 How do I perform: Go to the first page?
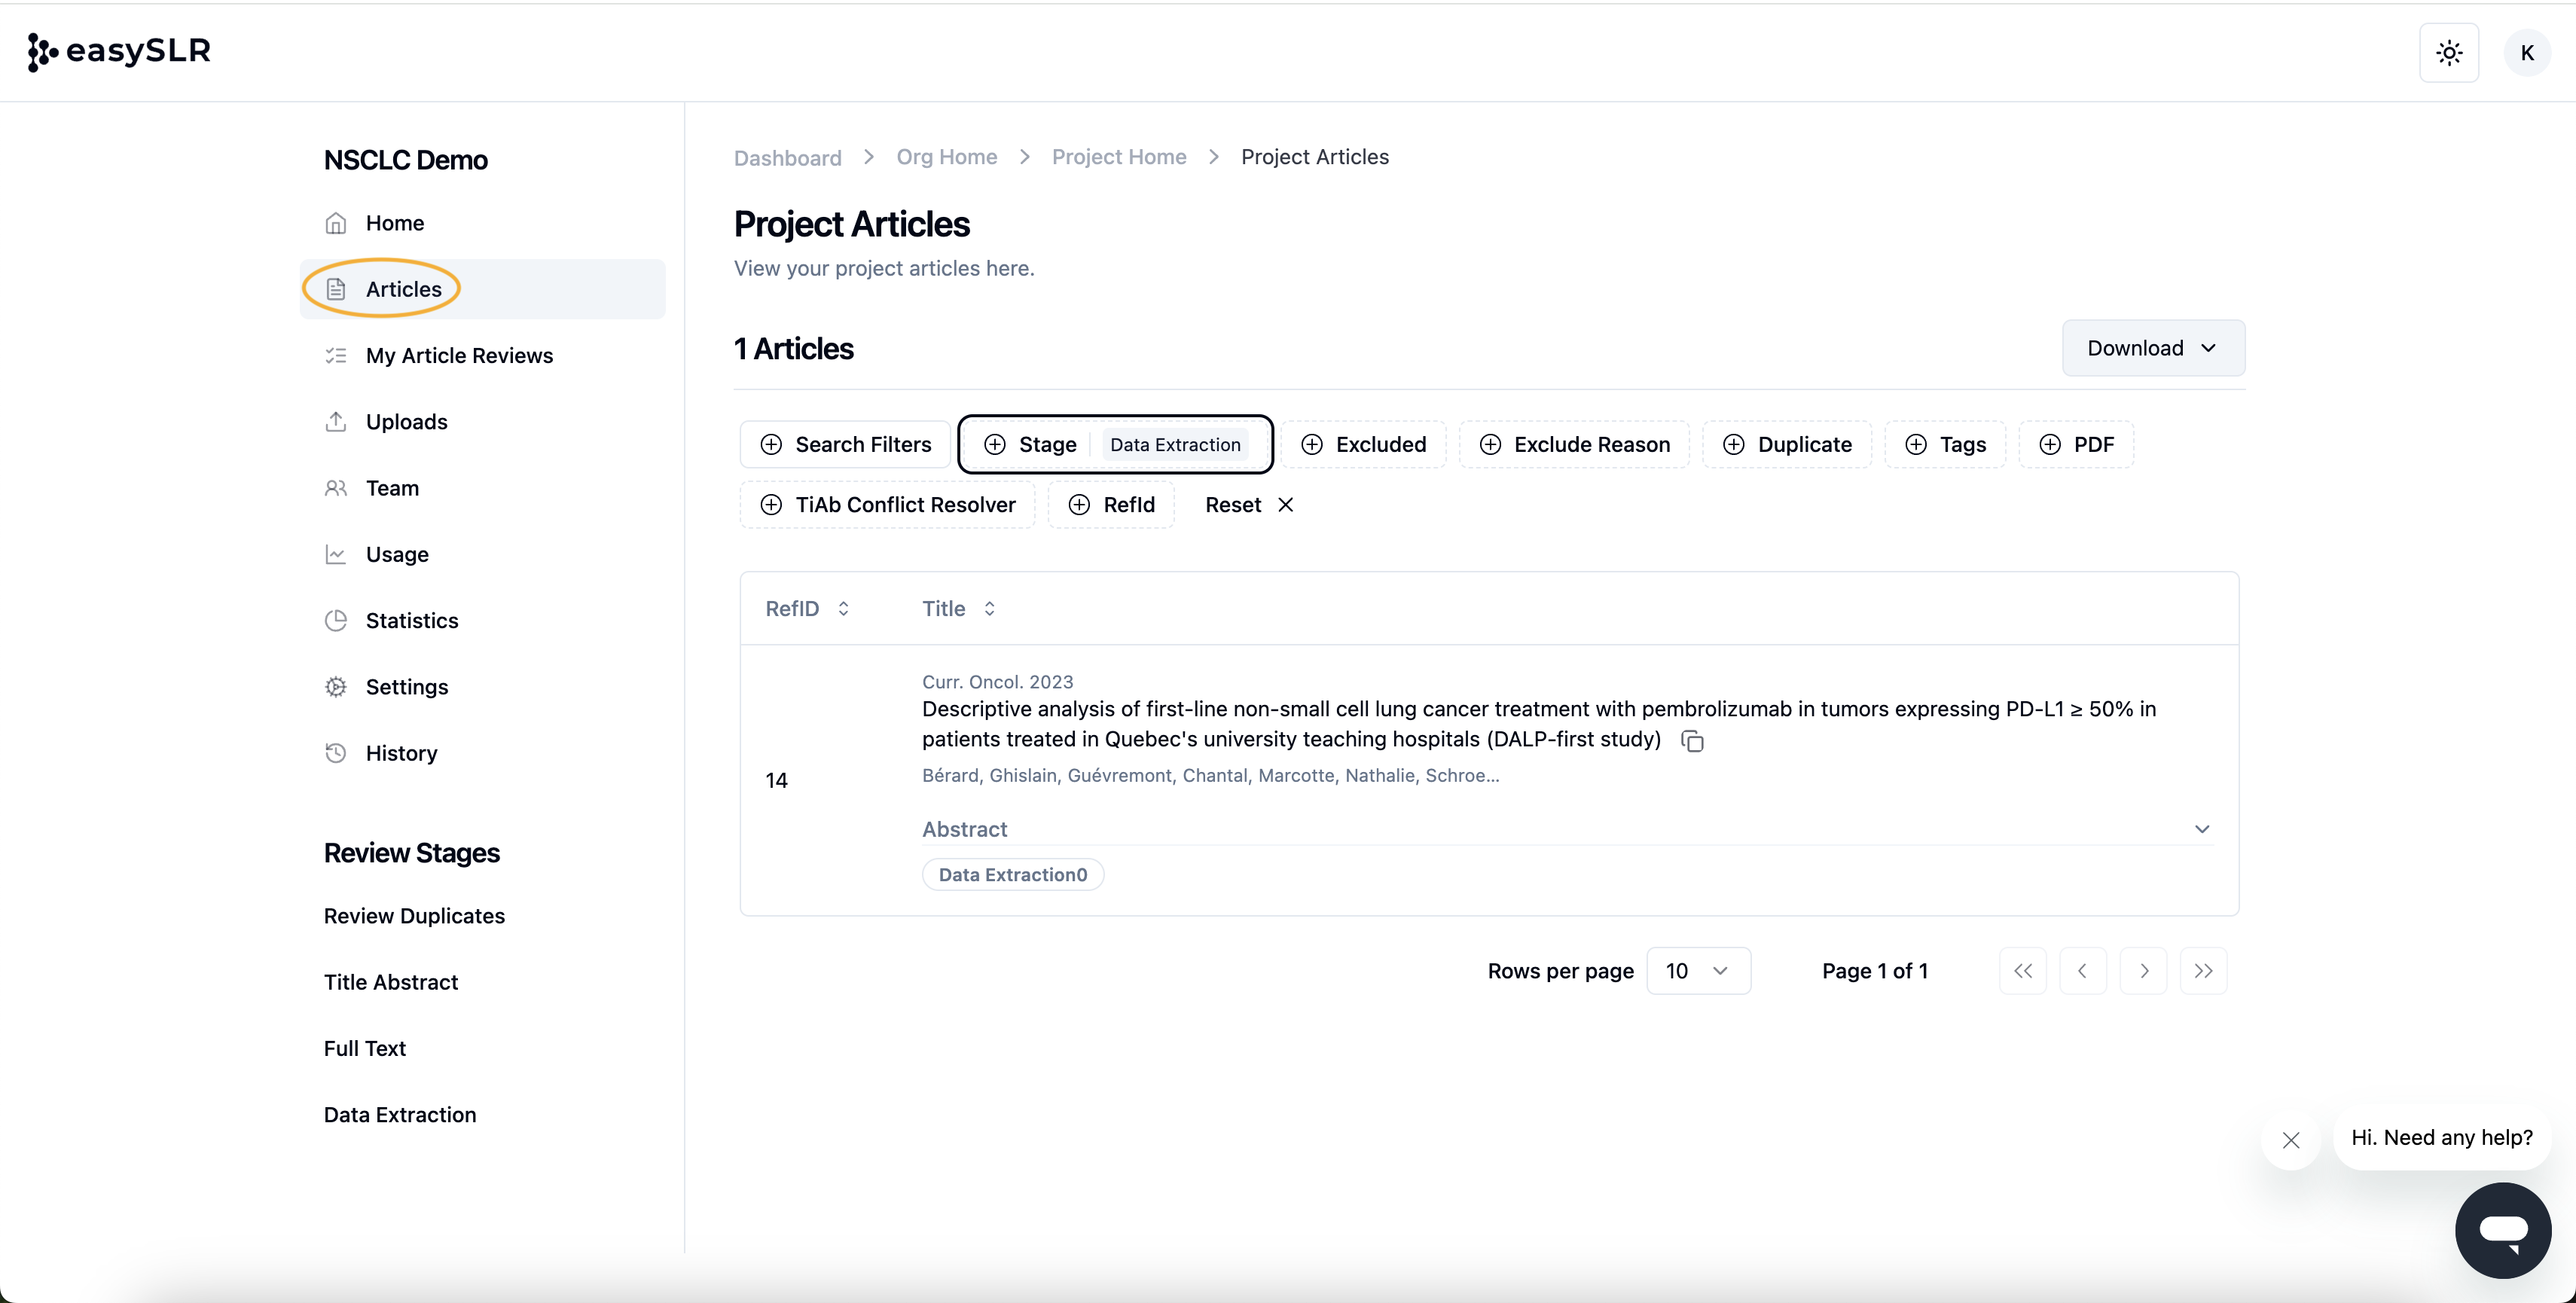click(2022, 970)
